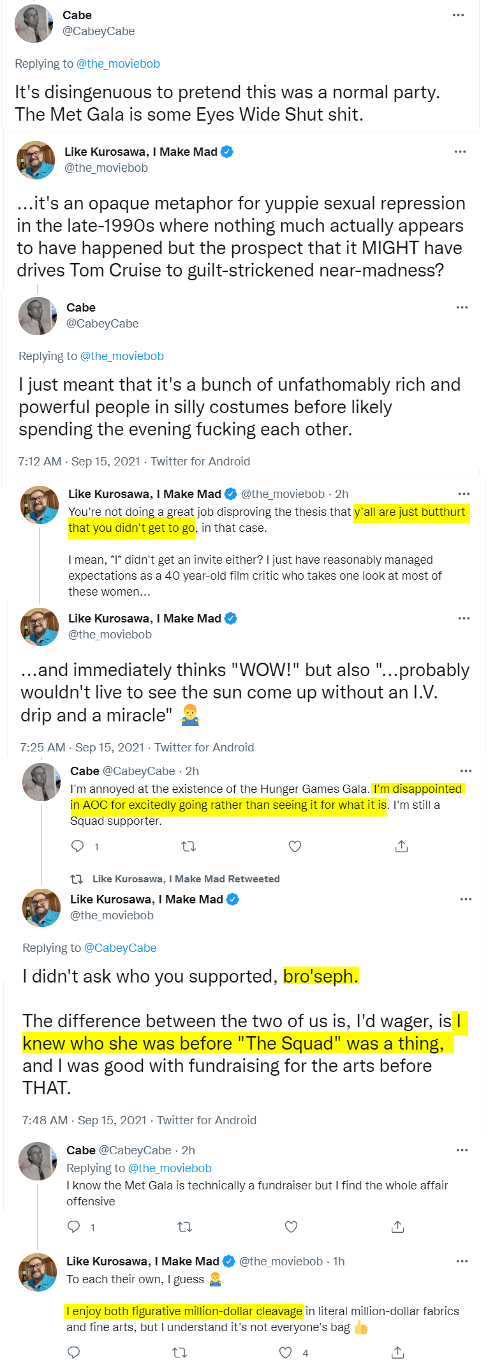Like Cabe's Hunger Games Gala tweet

point(295,847)
